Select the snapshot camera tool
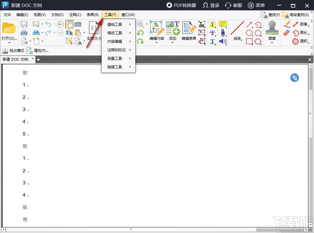 point(78,24)
